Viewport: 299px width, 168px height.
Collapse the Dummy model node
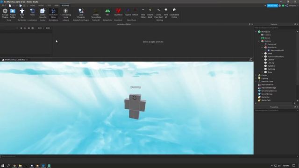click(259, 41)
